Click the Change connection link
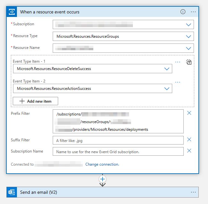 pyautogui.click(x=102, y=164)
